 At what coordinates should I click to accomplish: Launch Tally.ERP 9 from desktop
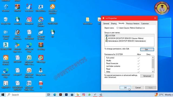pos(6,85)
